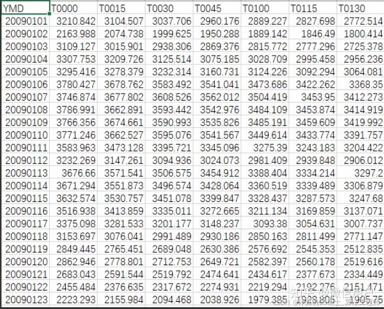This screenshot has width=384, height=309.
Task: Click the cell containing 2455.484
Action: click(x=73, y=287)
